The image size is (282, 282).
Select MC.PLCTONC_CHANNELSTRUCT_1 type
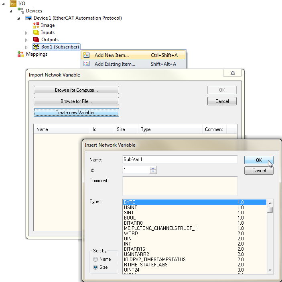(195, 228)
